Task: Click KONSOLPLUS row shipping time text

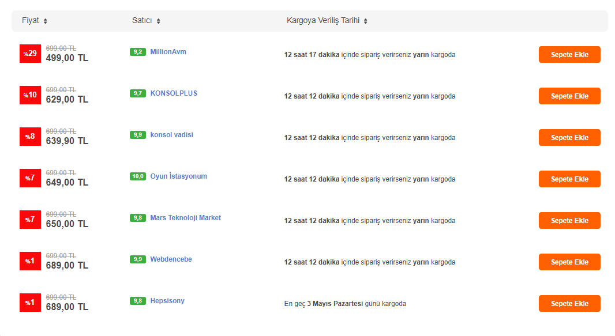Action: (x=370, y=96)
